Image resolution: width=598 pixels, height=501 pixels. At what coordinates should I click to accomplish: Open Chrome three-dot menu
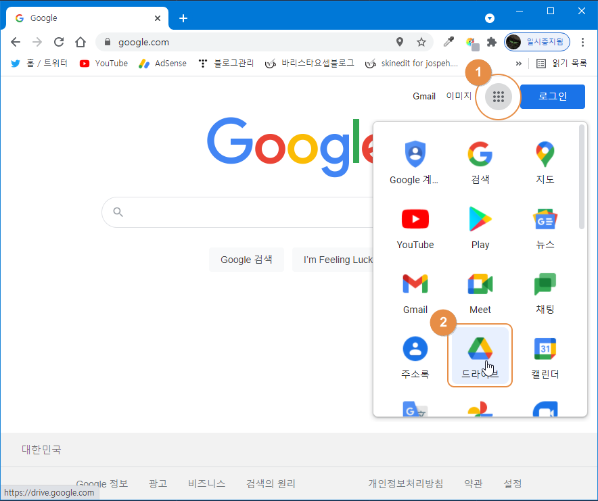click(582, 42)
